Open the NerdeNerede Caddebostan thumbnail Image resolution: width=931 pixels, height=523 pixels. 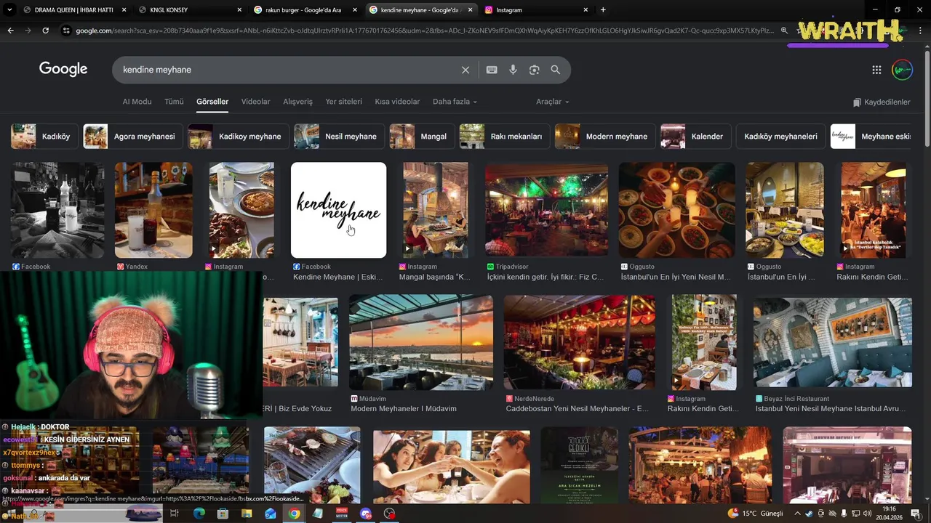tap(580, 342)
